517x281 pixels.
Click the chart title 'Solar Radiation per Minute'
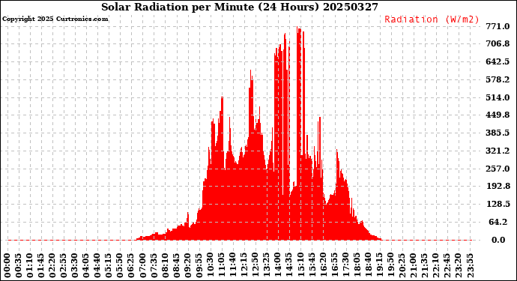pyautogui.click(x=178, y=7)
